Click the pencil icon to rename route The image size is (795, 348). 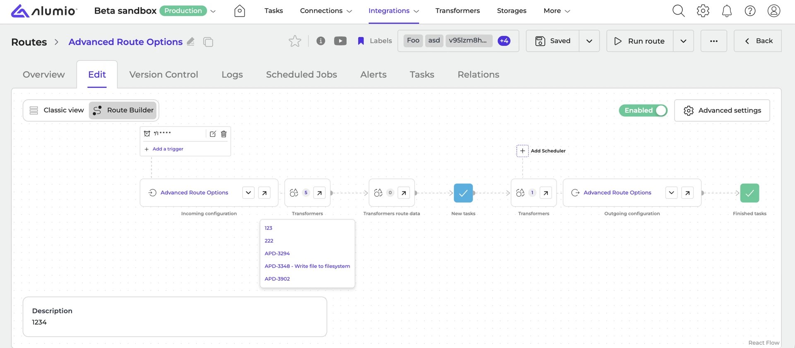[x=190, y=41]
